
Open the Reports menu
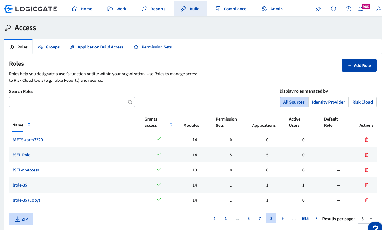tap(153, 9)
